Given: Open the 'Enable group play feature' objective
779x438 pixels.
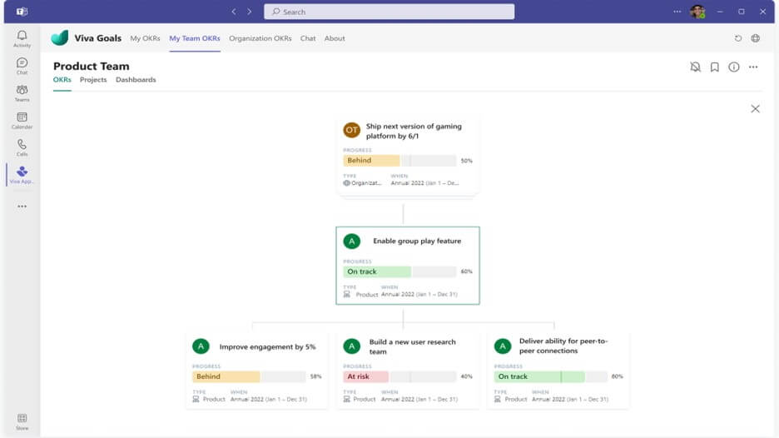Looking at the screenshot, I should [416, 241].
